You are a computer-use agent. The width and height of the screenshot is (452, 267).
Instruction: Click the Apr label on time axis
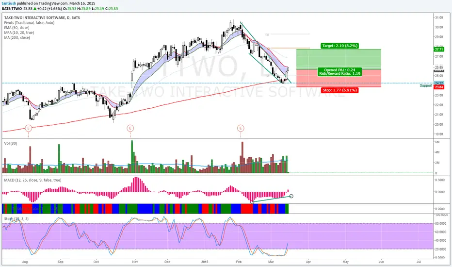tap(308, 262)
